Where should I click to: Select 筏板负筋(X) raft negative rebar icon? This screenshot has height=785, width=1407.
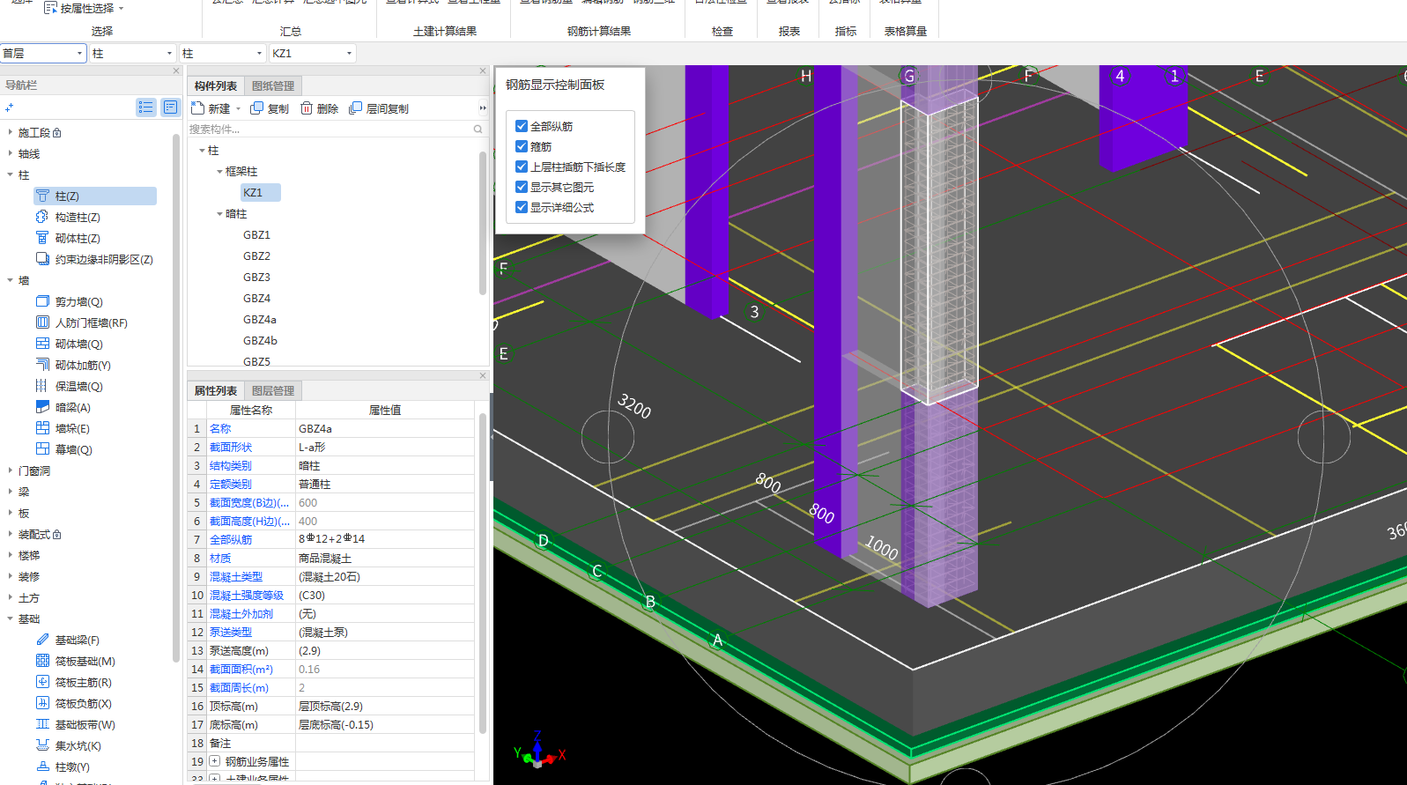pos(42,703)
